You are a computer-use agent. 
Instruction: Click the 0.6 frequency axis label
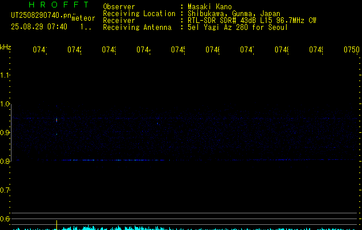(x=5, y=218)
